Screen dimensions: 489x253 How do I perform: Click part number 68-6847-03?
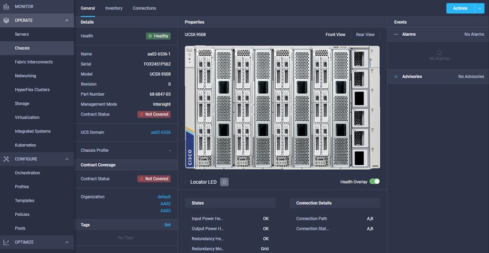[160, 94]
